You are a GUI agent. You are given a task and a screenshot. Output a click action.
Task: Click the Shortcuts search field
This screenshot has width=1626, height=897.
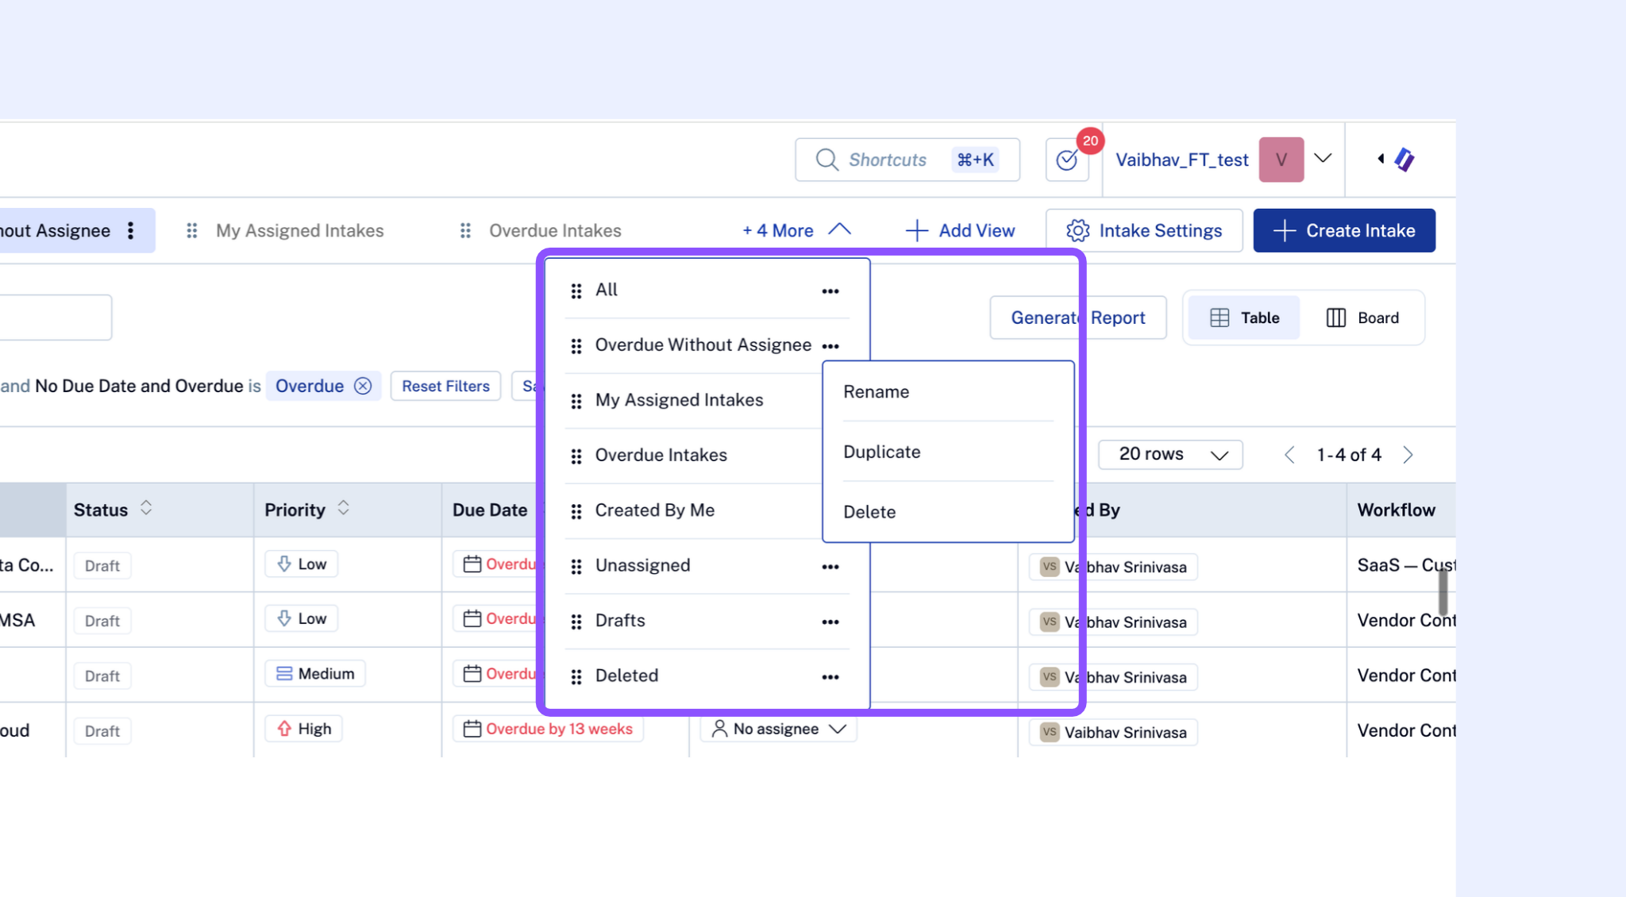click(907, 160)
